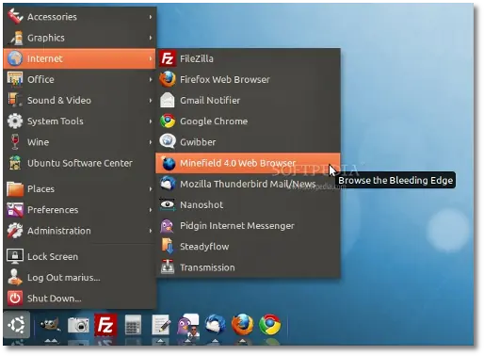Expand the Accessories category arrow
The width and height of the screenshot is (484, 356).
151,17
